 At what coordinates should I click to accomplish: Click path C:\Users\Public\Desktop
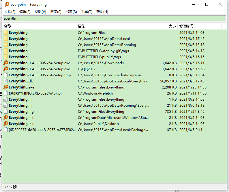pos(98,124)
